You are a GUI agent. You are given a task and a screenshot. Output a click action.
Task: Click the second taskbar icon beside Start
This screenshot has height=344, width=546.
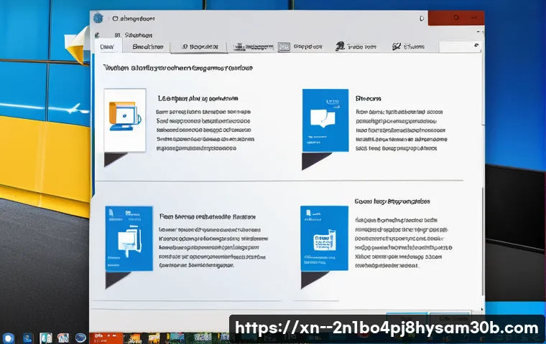27,338
